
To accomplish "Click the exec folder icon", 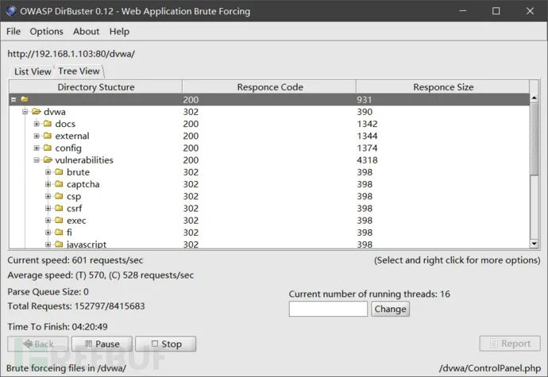I will coord(59,220).
